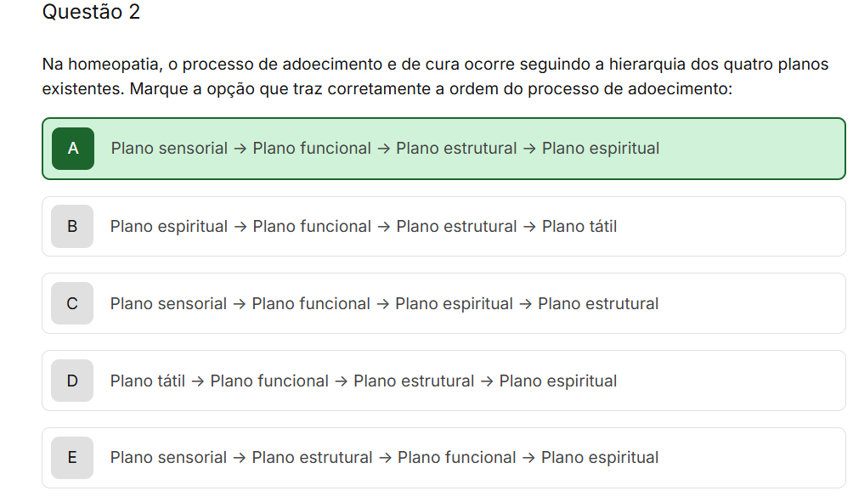This screenshot has height=502, width=853.
Task: Click "Plano funcional" in option E
Action: (x=456, y=458)
